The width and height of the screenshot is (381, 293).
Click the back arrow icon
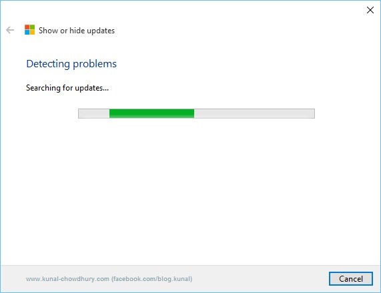pyautogui.click(x=10, y=30)
